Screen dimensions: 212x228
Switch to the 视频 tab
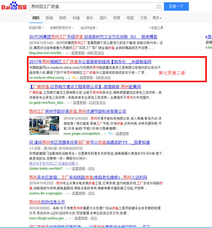pos(117,18)
